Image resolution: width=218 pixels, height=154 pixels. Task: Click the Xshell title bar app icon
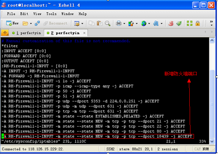pyautogui.click(x=4, y=5)
